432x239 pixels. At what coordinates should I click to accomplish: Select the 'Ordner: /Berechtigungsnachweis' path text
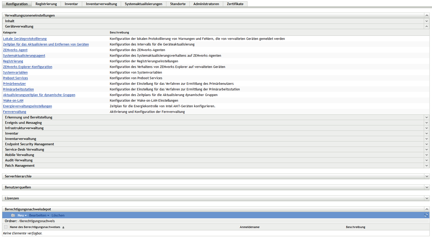point(30,221)
